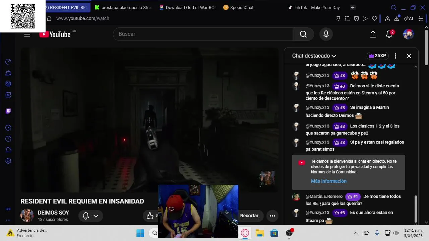Viewport: 429px width, 241px height.
Task: Open the taskbar volume speaker icon
Action: coord(396,233)
